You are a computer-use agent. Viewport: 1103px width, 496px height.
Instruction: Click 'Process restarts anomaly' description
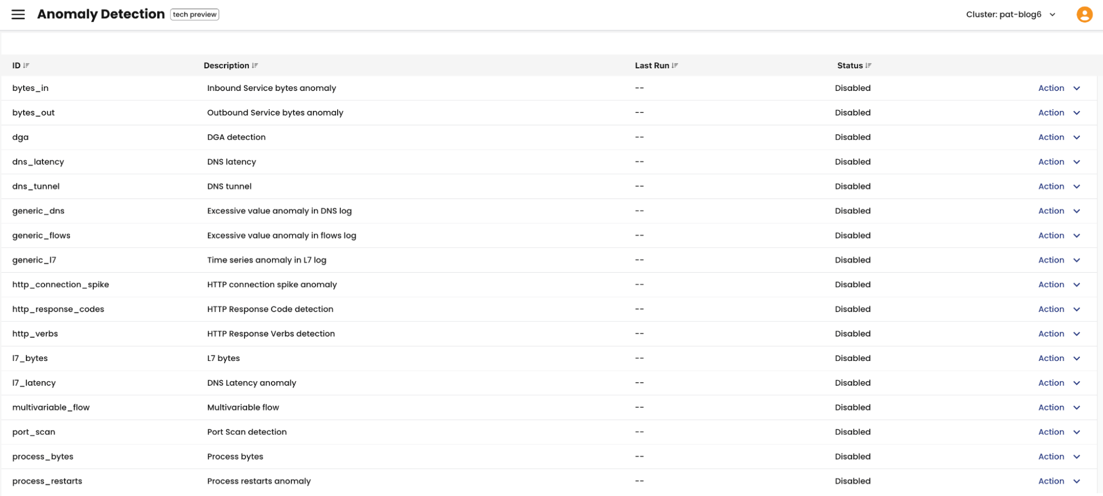[x=259, y=481]
